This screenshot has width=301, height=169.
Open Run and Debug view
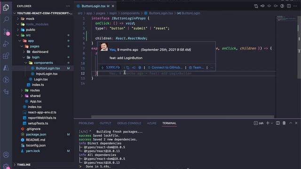[6, 44]
